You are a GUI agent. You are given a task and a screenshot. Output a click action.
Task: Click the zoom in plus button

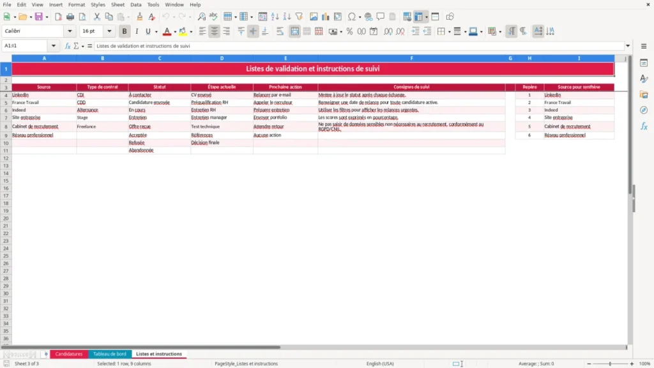tap(632, 364)
